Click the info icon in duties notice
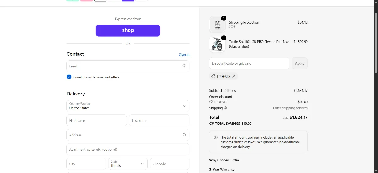The height and width of the screenshot is (173, 378). [216, 137]
